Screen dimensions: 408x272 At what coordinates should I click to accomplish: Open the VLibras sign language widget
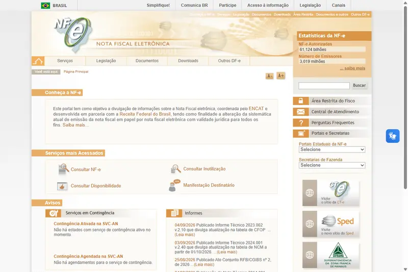click(392, 136)
